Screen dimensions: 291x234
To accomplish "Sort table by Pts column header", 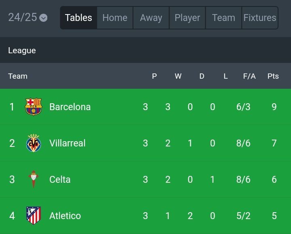I will [x=273, y=76].
